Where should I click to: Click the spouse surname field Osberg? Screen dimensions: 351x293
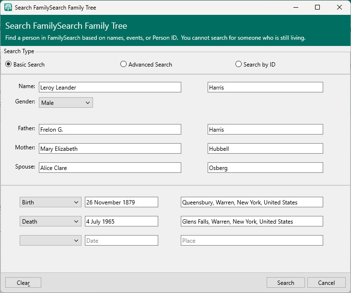(x=265, y=168)
